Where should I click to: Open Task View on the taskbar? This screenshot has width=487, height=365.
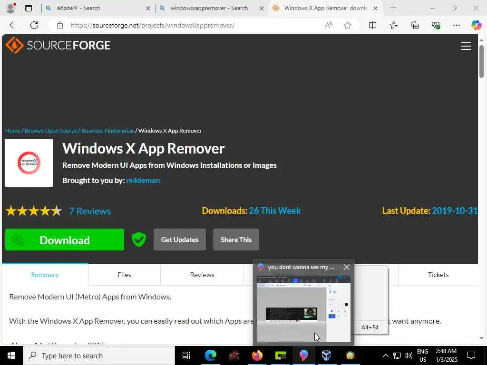186,355
